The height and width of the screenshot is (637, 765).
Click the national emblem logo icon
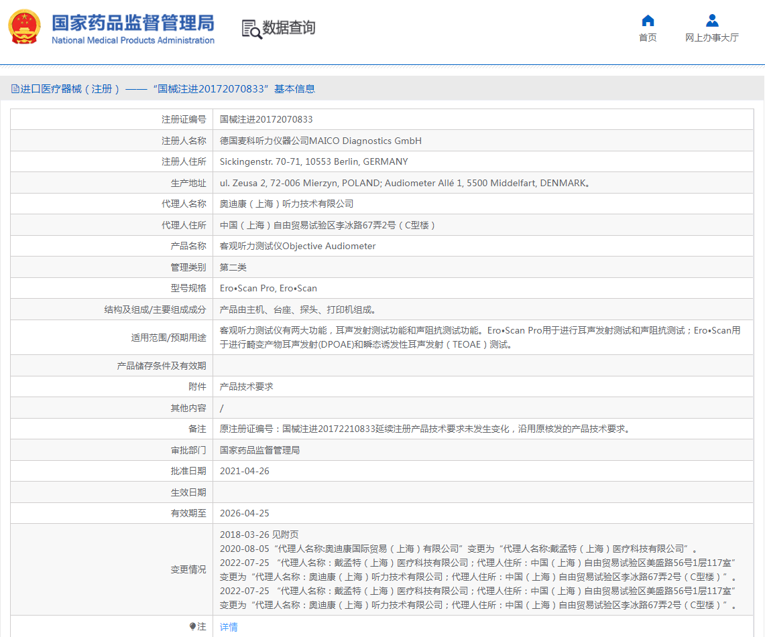click(25, 27)
